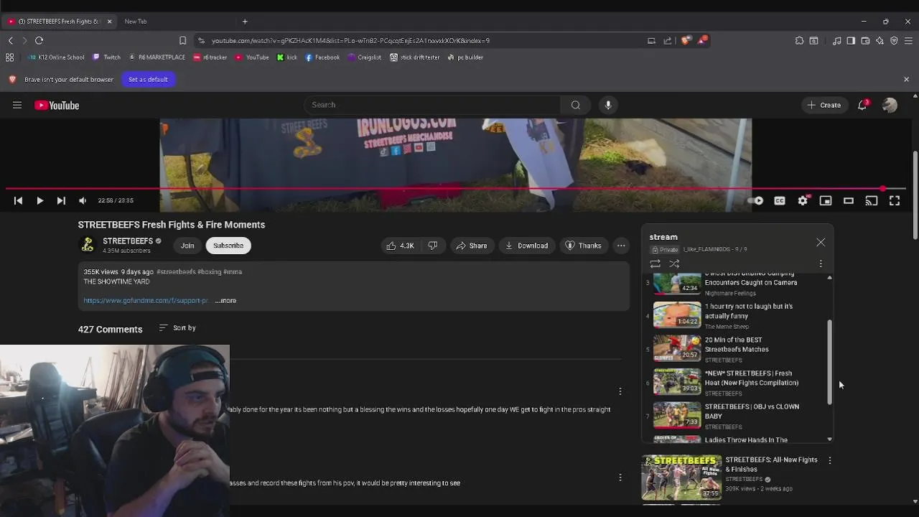Open the comments Sort by dropdown
Viewport: 919px width, 517px height.
pos(177,328)
